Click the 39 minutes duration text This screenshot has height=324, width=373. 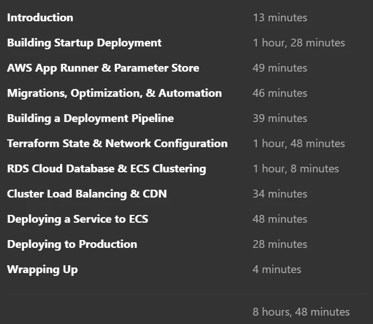coord(280,119)
